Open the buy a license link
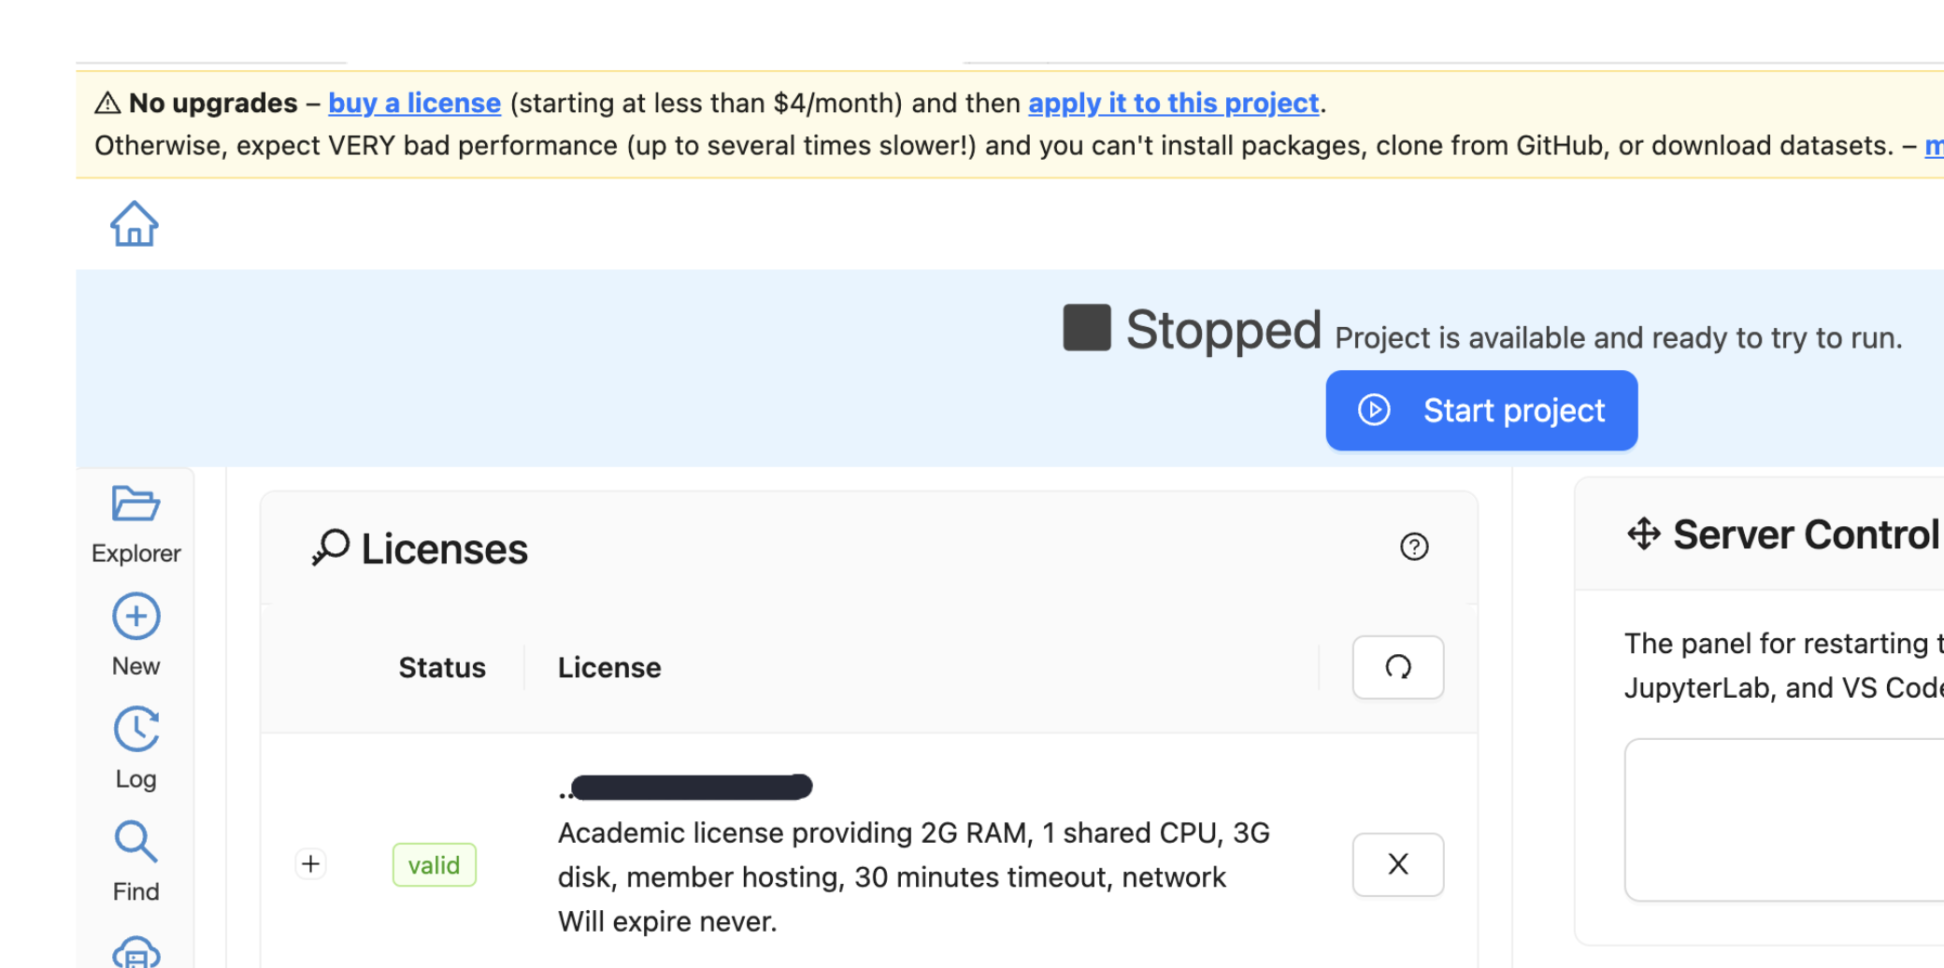Screen dimensions: 1944x968 414,103
